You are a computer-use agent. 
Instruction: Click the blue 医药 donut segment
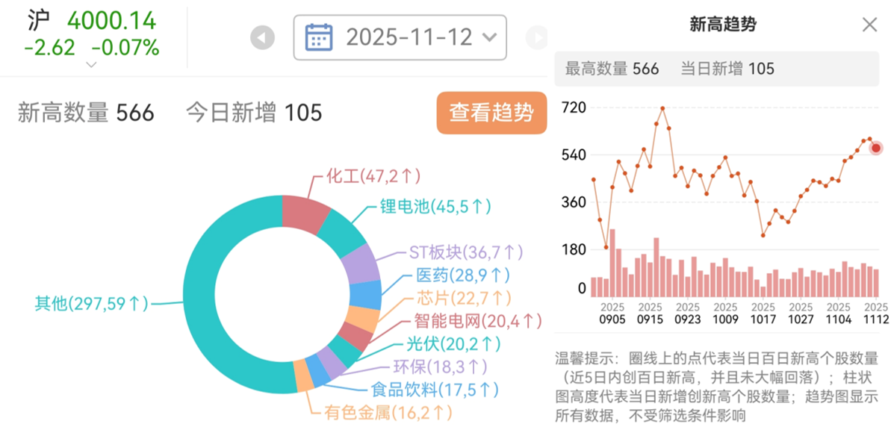[x=367, y=294]
